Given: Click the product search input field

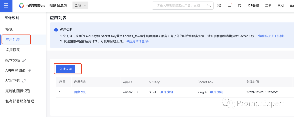Looking at the screenshot, I should pos(180,5).
